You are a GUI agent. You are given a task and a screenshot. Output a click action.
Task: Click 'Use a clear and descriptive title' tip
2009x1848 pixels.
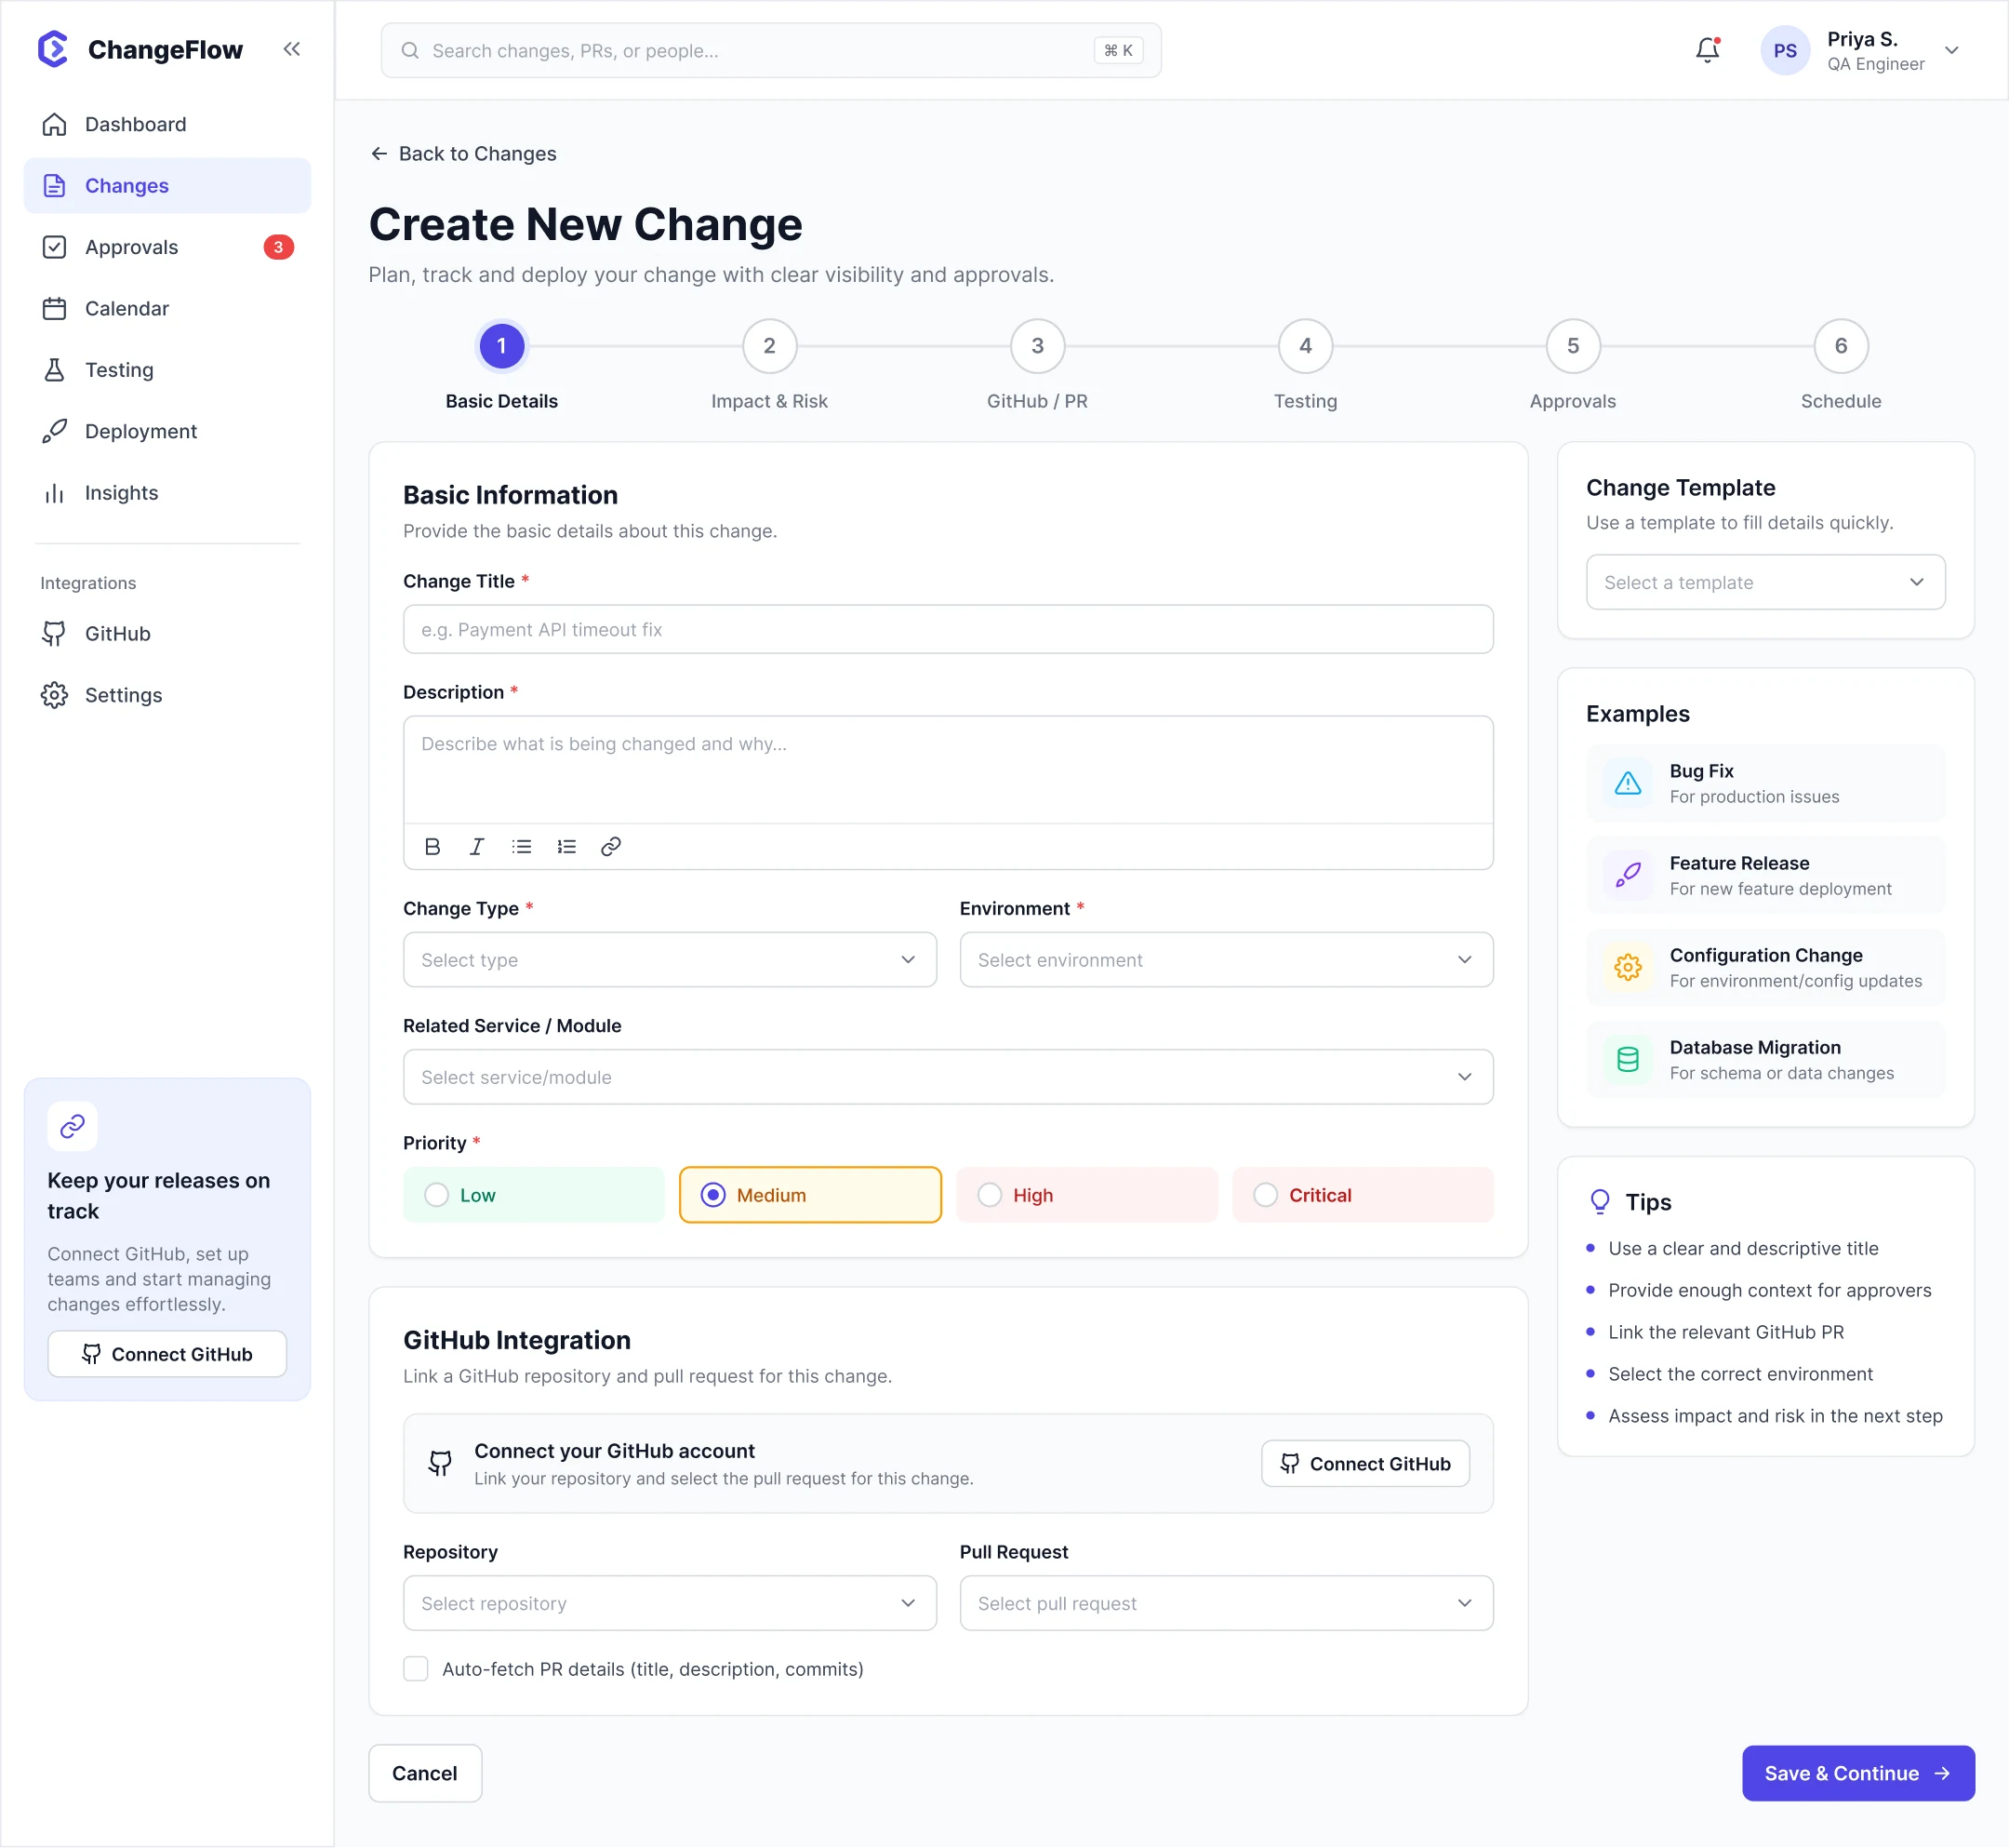pyautogui.click(x=1743, y=1248)
